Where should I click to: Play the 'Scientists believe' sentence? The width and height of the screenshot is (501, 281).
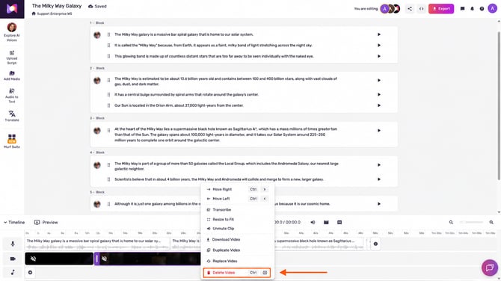[379, 179]
